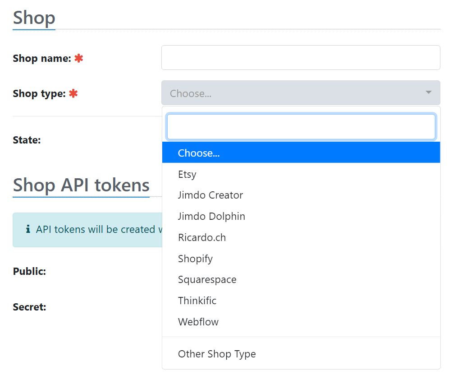Choose Thinkific shop type
453x380 pixels.
(x=301, y=301)
